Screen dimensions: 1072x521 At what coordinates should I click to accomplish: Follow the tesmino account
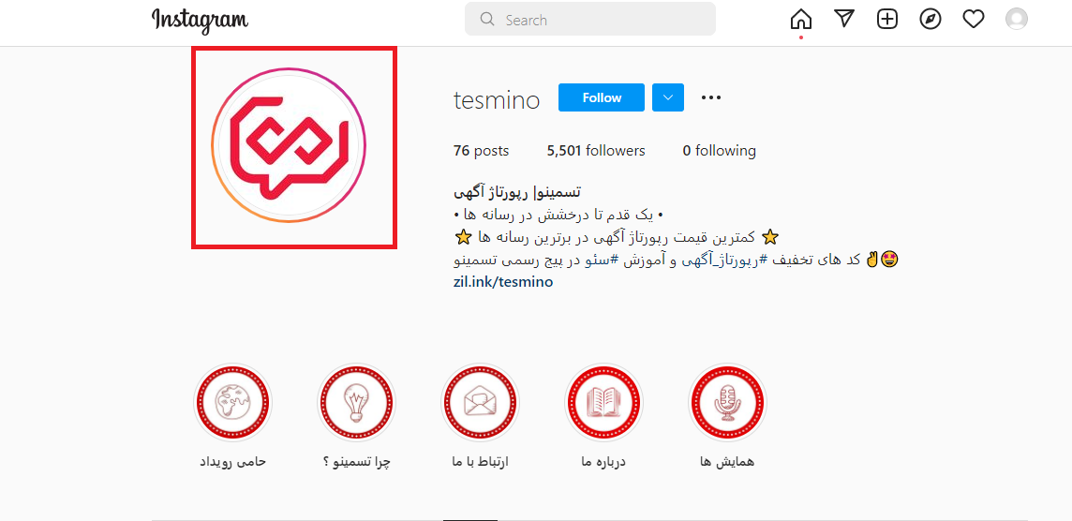602,97
